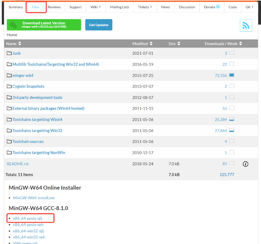Click the x86_64-win32-seh download link

(x=29, y=237)
